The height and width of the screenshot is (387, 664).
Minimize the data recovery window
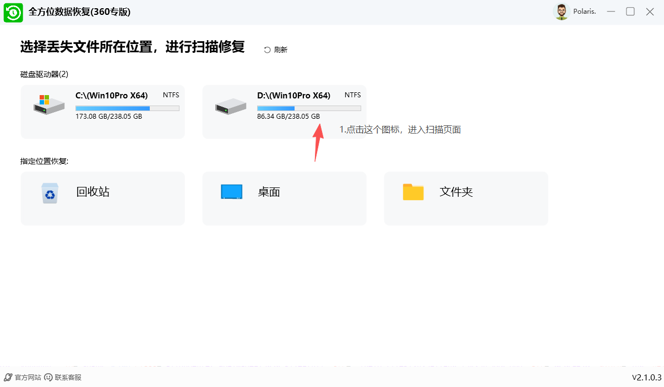[x=611, y=11]
